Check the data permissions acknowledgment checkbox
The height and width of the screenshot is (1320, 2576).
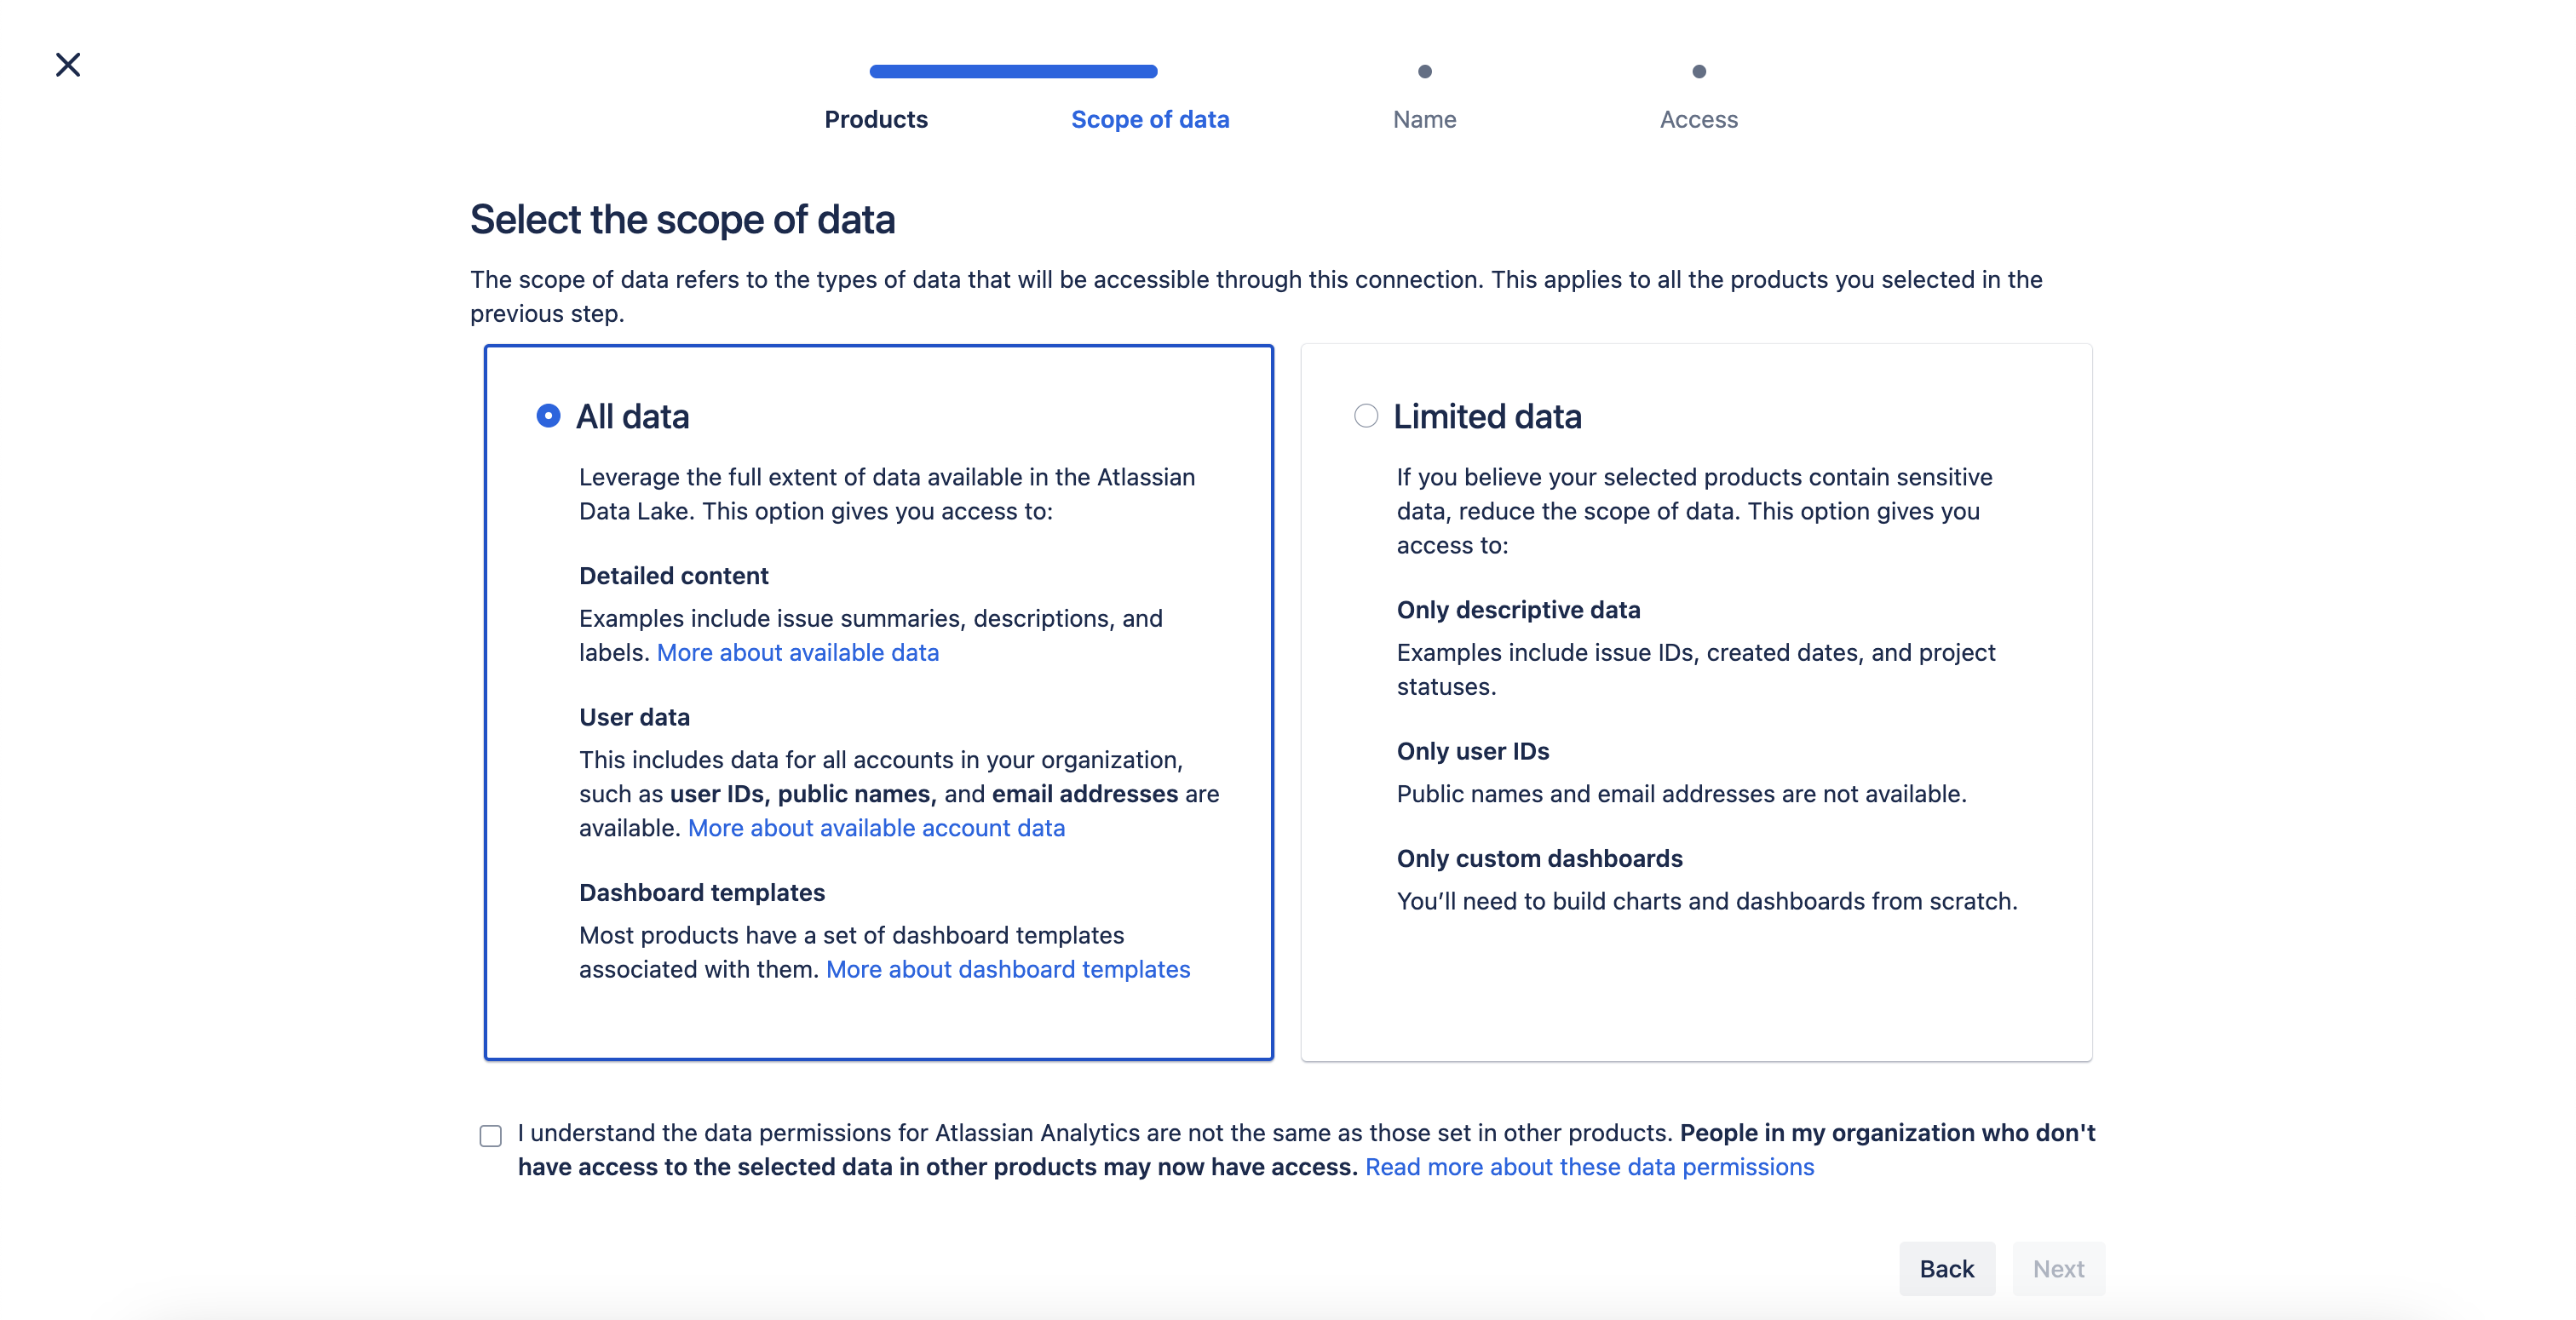[x=490, y=1135]
